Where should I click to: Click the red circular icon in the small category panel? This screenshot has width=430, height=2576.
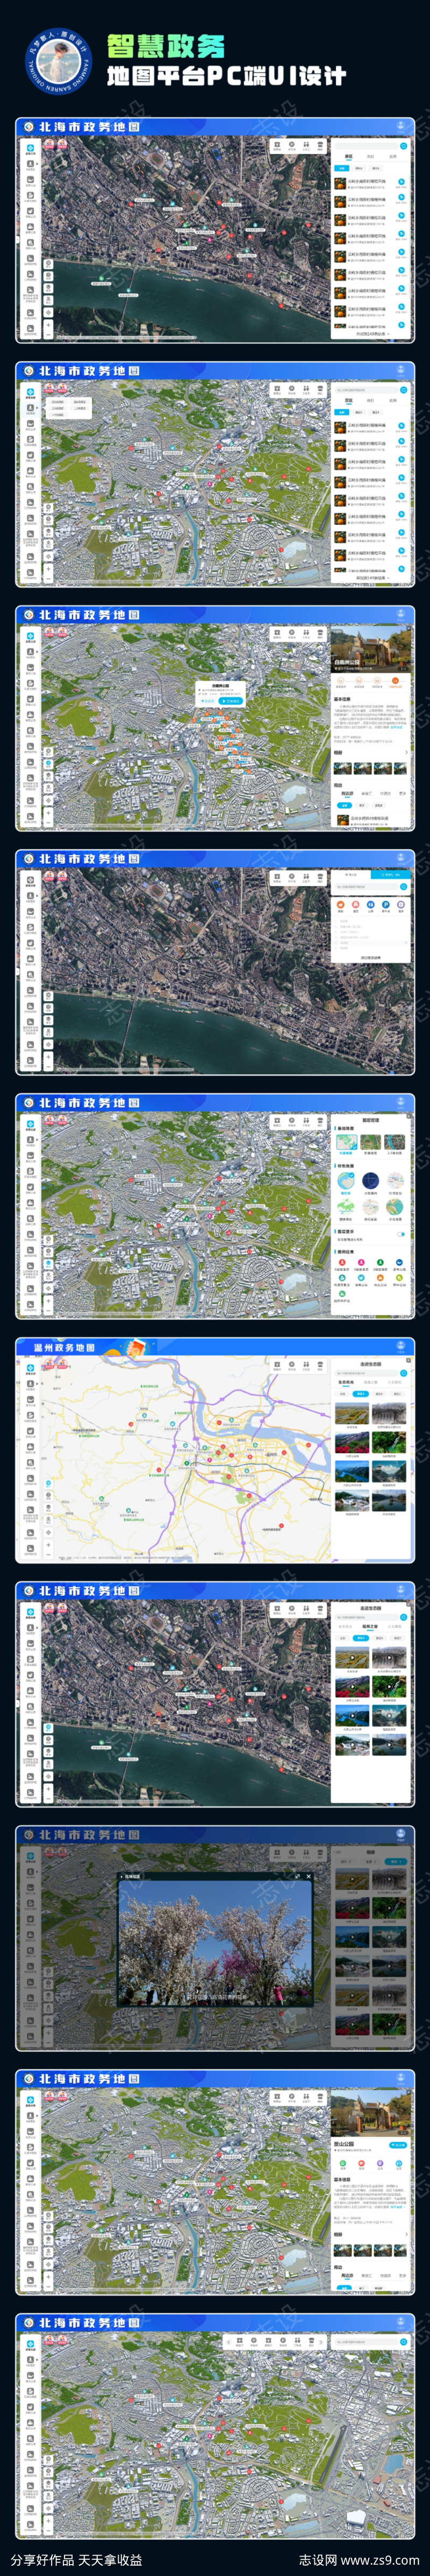[356, 905]
